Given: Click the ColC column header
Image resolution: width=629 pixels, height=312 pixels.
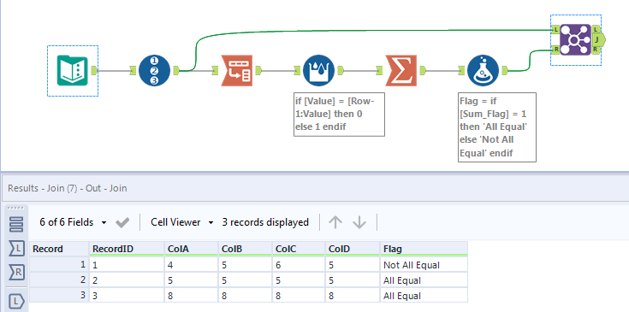Looking at the screenshot, I should tap(299, 249).
